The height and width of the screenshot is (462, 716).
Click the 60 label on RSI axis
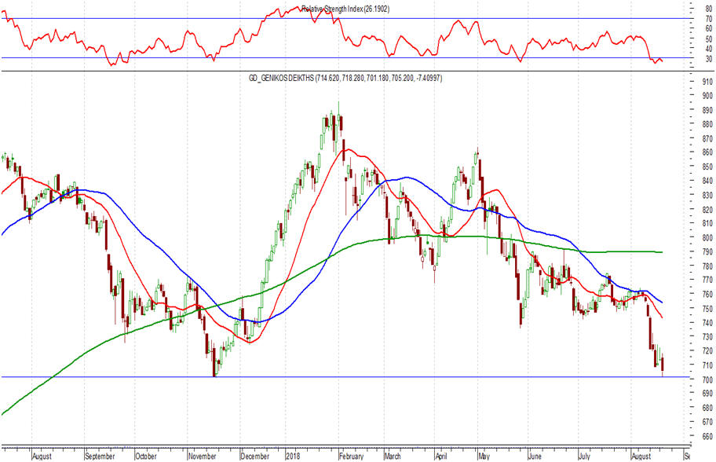click(x=709, y=28)
